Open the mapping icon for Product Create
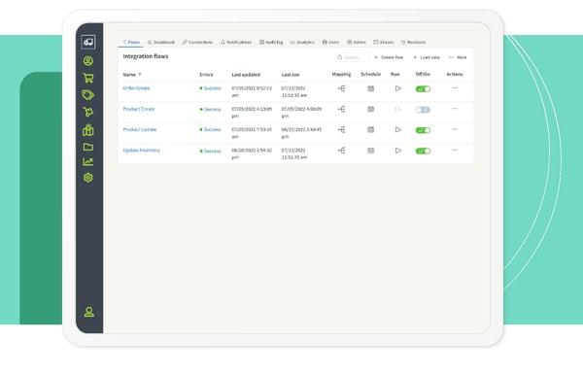The width and height of the screenshot is (583, 375). [x=341, y=109]
